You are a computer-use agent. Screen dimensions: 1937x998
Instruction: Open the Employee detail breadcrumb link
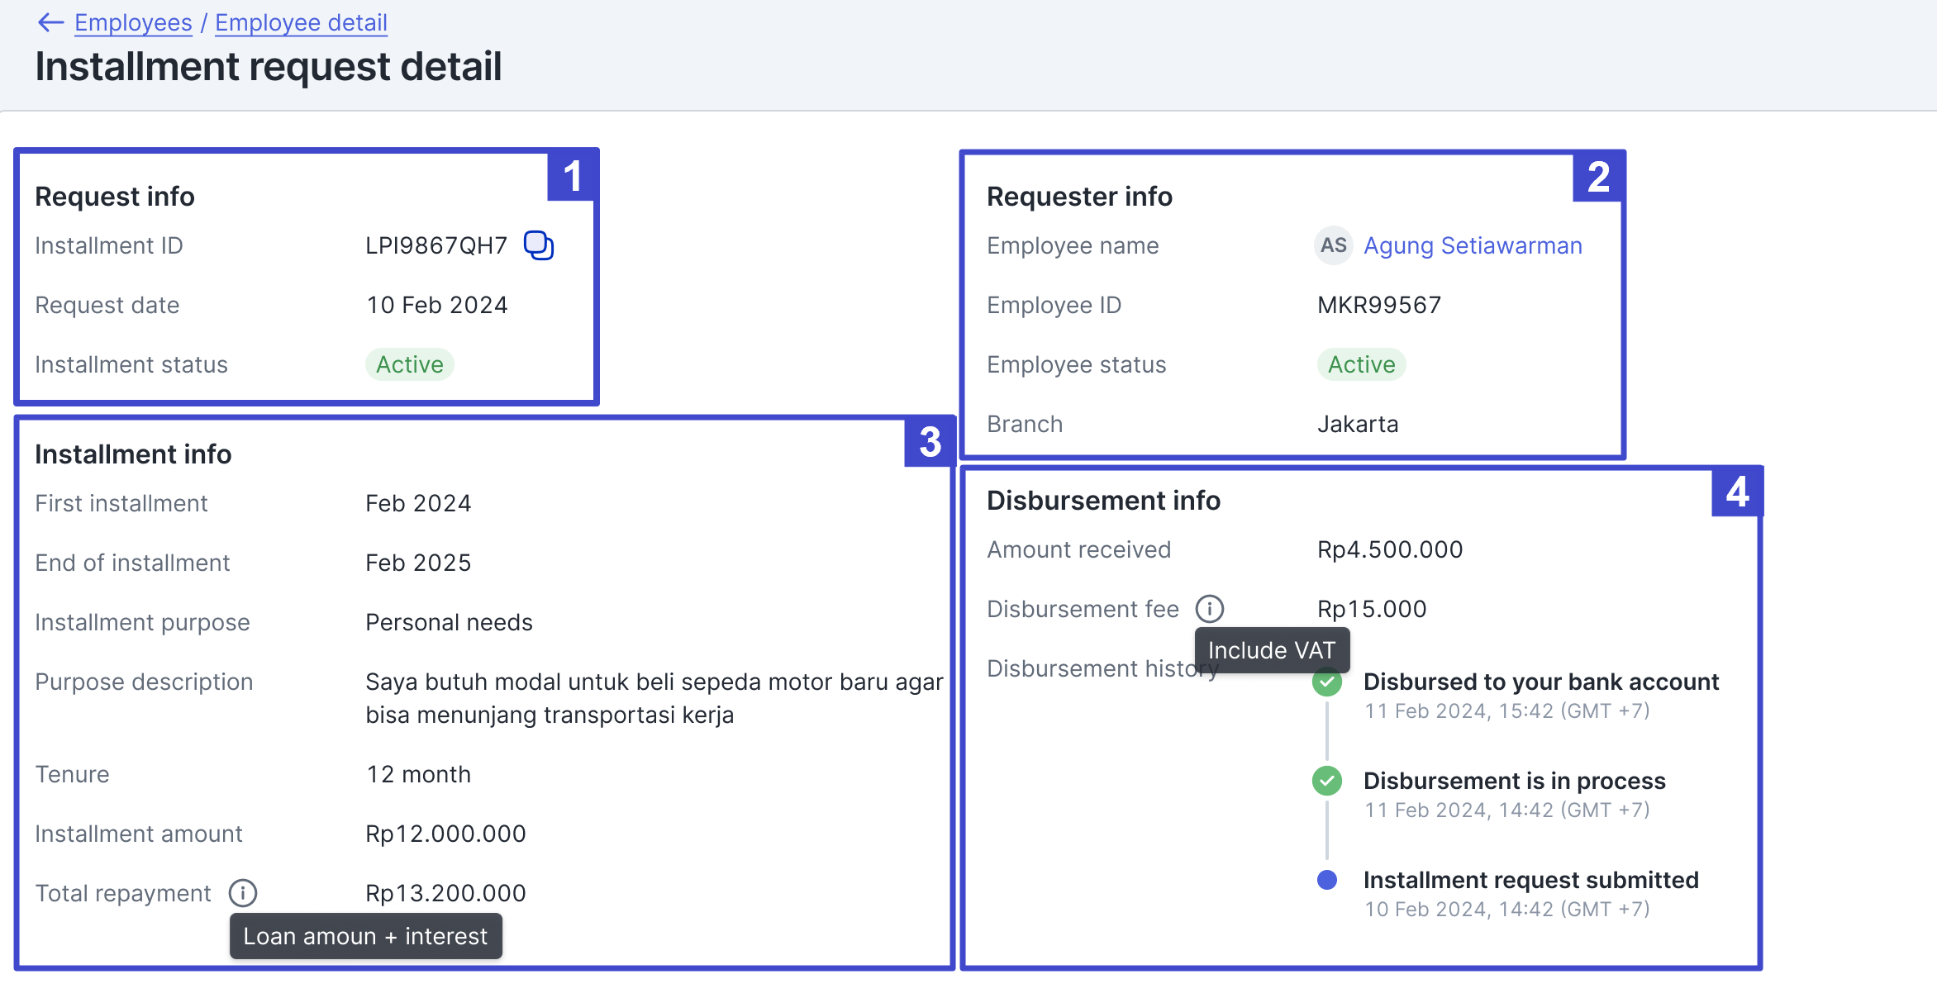[x=301, y=22]
